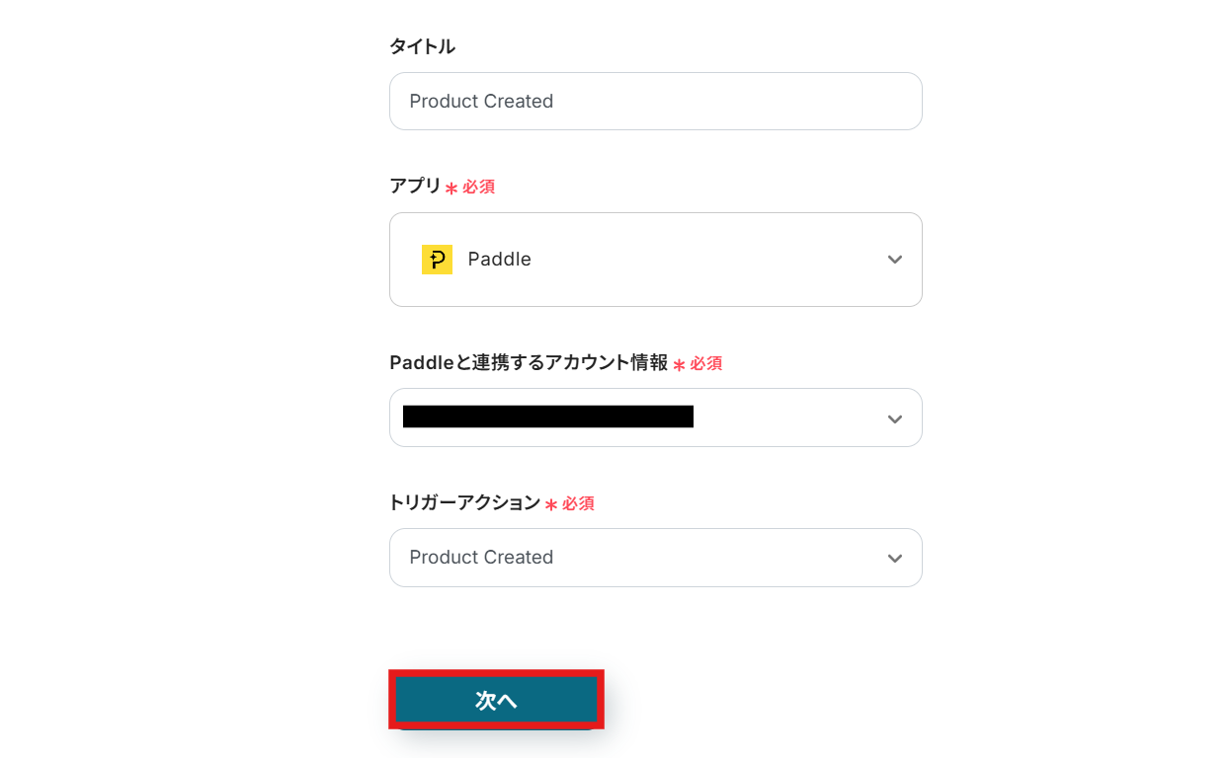Click the タイトル label
The height and width of the screenshot is (758, 1230).
click(422, 46)
